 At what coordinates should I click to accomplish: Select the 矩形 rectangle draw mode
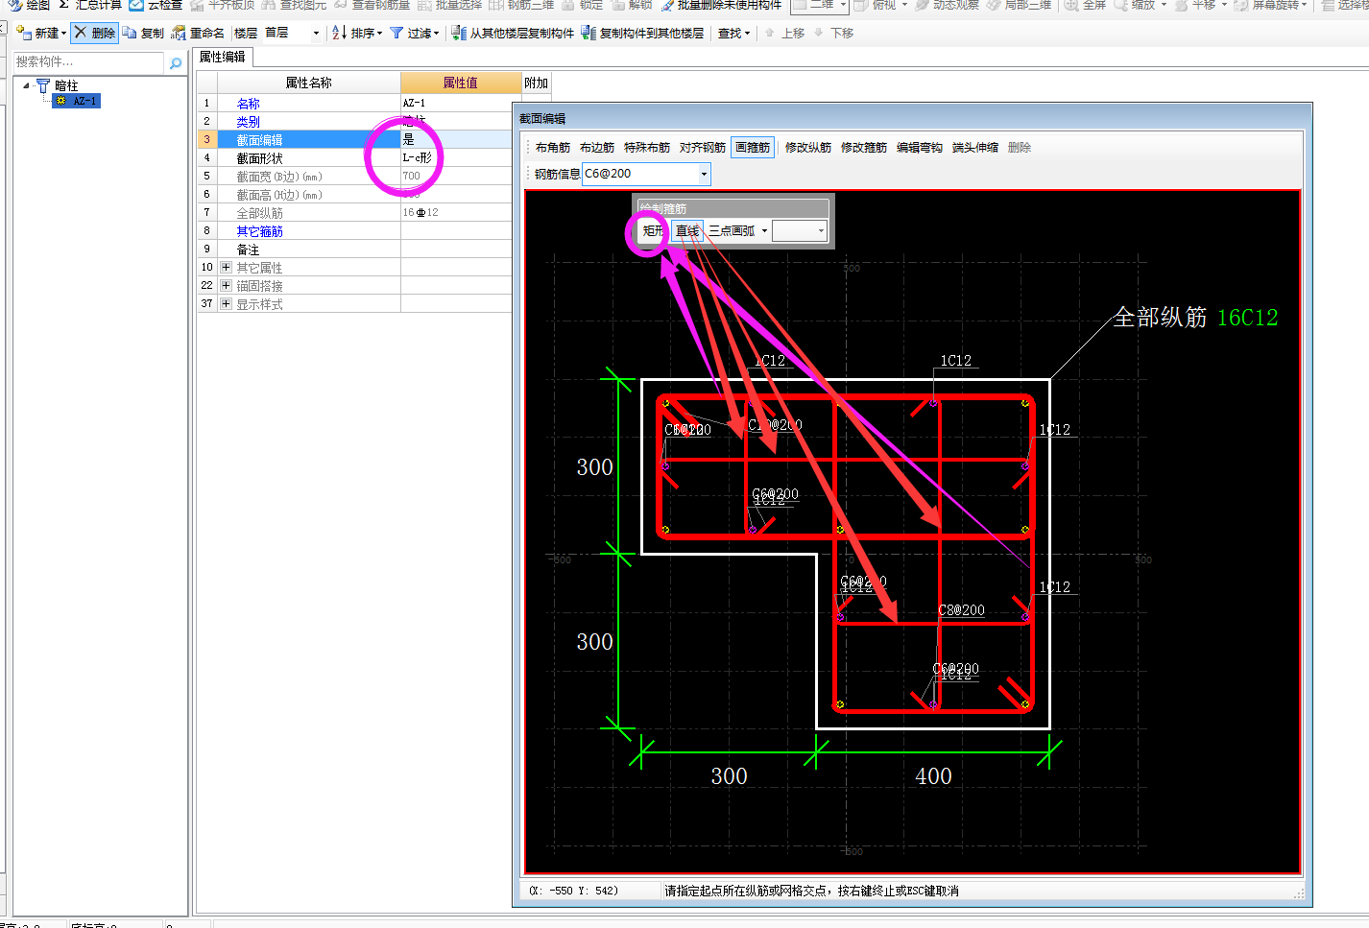click(x=654, y=230)
